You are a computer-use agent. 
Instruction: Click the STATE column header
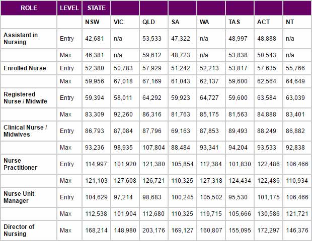coord(97,8)
